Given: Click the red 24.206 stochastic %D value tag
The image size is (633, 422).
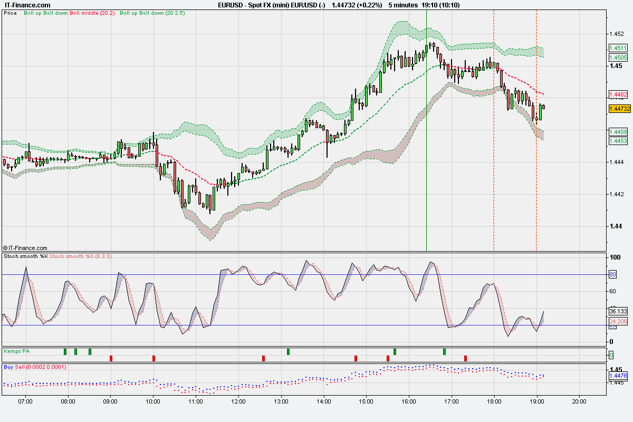Looking at the screenshot, I should click(618, 321).
